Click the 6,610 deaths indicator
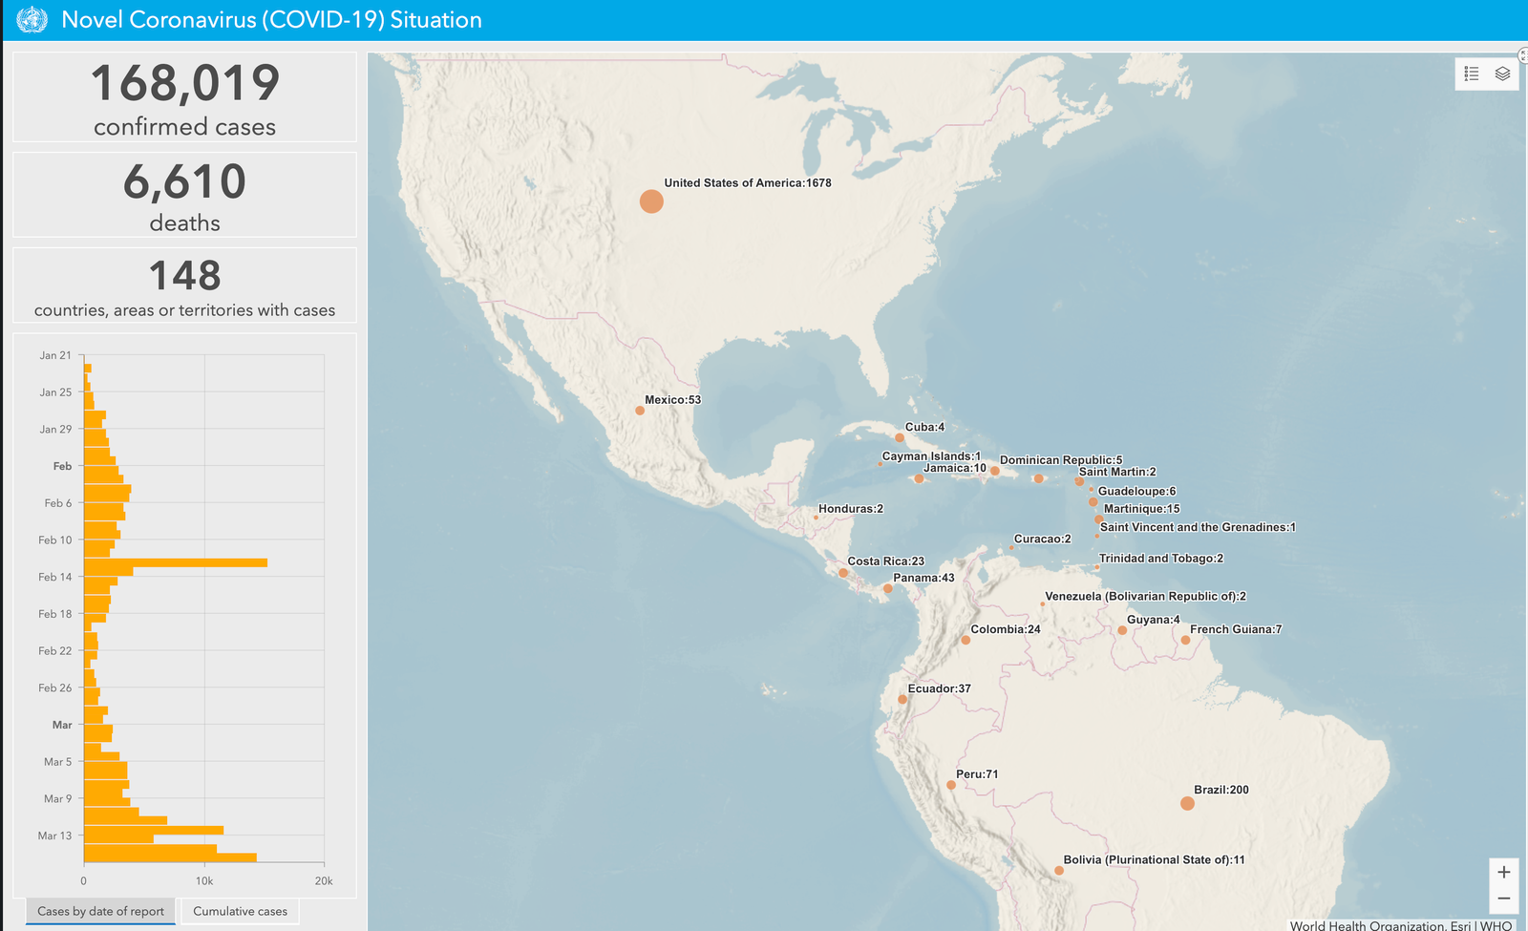 (x=184, y=195)
